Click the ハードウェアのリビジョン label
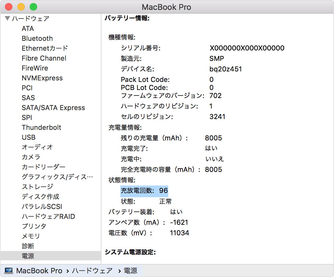This screenshot has height=277, width=334. [x=159, y=106]
